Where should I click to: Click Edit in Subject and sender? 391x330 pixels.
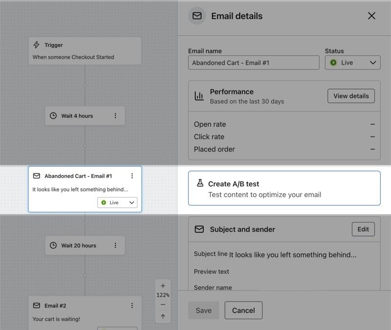[363, 229]
